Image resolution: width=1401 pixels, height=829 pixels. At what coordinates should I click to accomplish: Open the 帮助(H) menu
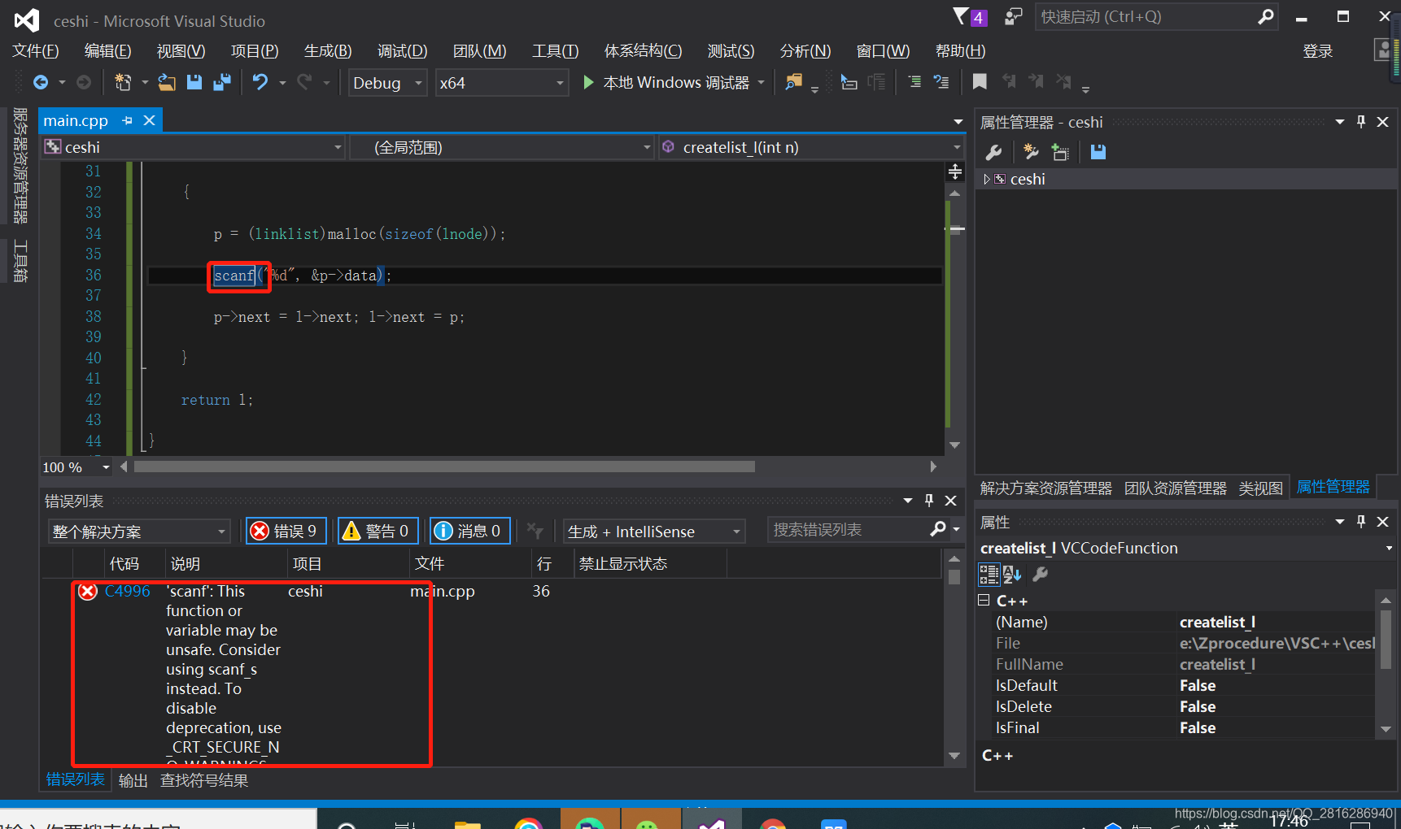click(960, 51)
